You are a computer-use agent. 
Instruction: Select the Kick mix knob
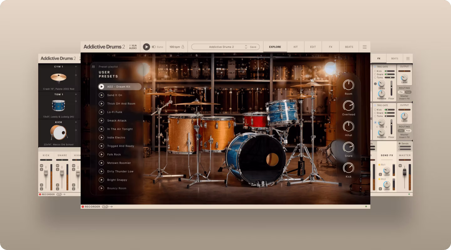point(348,168)
